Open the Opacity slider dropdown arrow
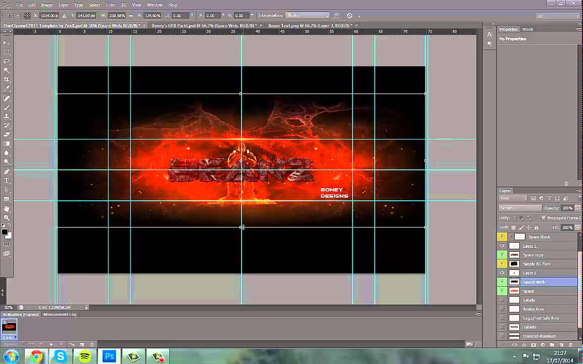 pyautogui.click(x=577, y=208)
